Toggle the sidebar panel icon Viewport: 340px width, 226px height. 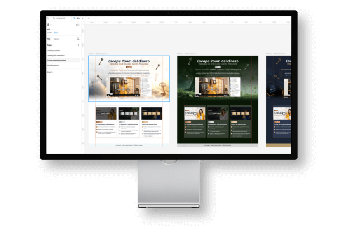[77, 25]
